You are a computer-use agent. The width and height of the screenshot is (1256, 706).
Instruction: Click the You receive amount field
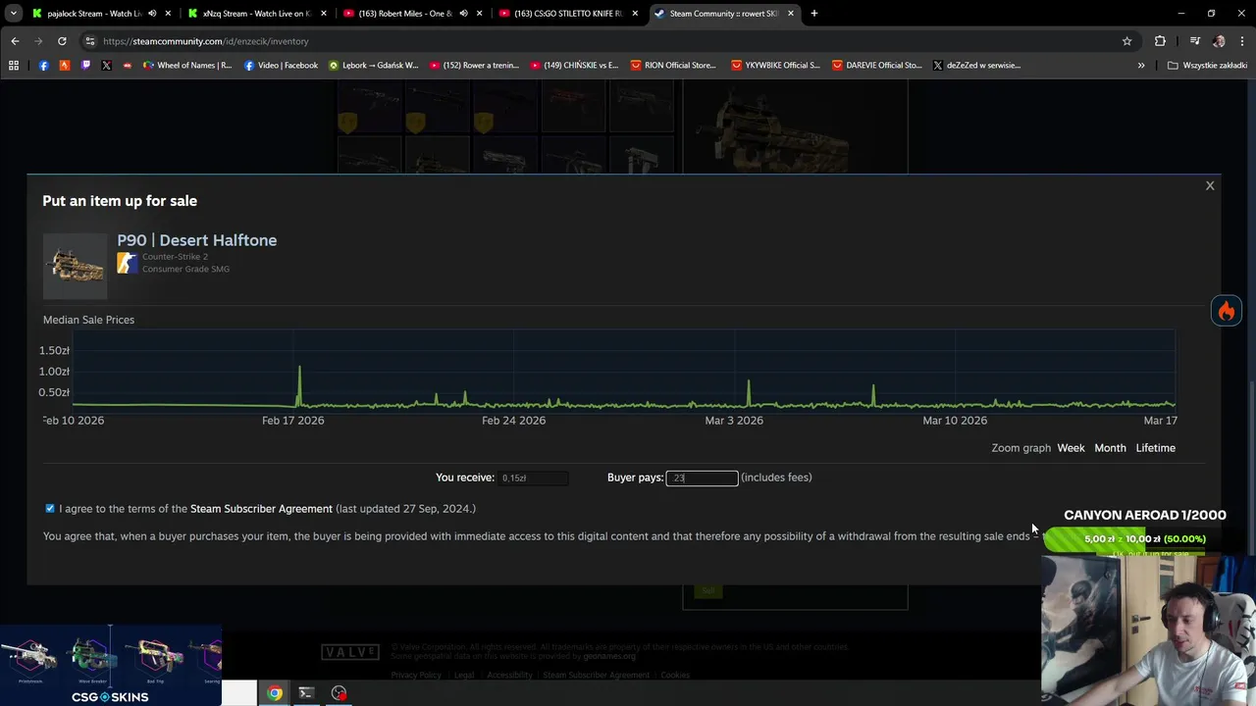coord(533,478)
